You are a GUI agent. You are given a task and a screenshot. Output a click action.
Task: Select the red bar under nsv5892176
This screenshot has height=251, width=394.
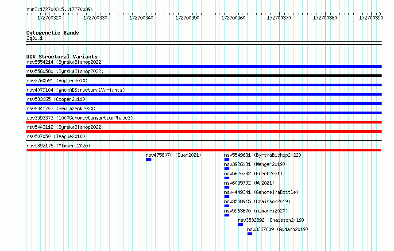click(x=204, y=150)
